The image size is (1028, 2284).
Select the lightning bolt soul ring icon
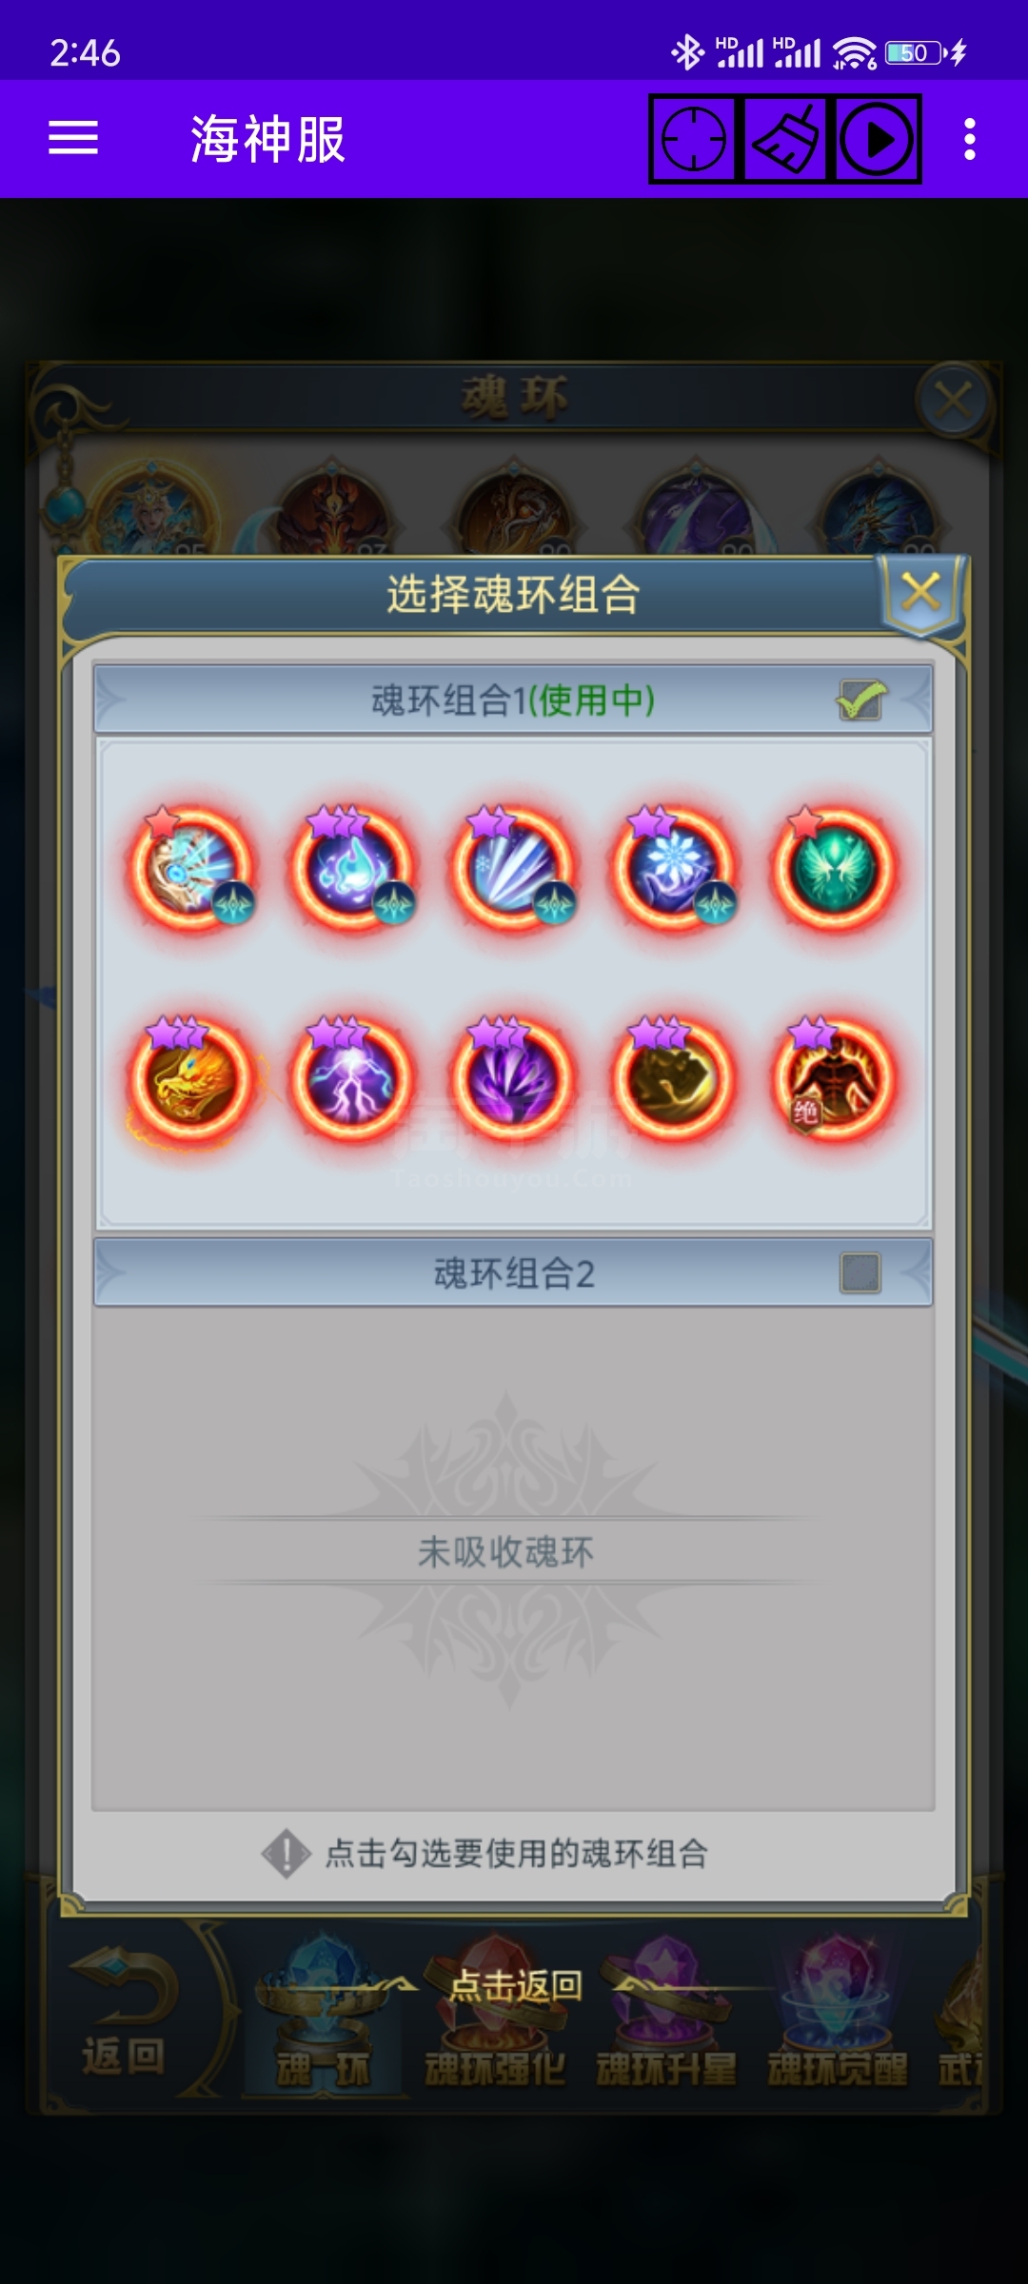pyautogui.click(x=352, y=1077)
